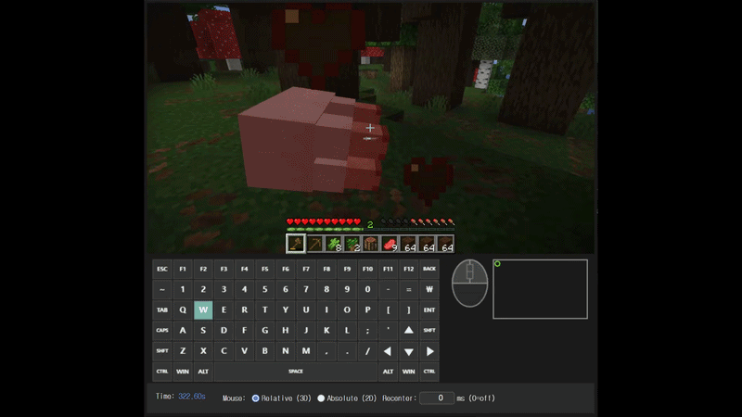
Task: Click the P key
Action: tap(367, 310)
